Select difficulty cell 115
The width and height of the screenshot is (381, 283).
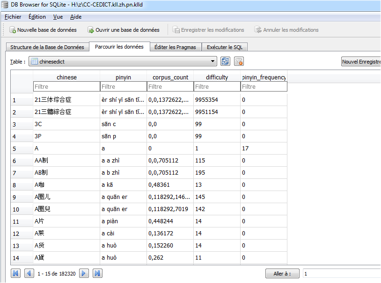[217, 160]
